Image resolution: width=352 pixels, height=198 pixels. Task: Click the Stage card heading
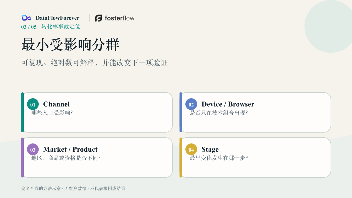tap(210, 150)
